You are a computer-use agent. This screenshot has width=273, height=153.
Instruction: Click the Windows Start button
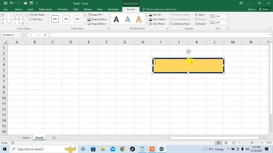tap(5, 149)
